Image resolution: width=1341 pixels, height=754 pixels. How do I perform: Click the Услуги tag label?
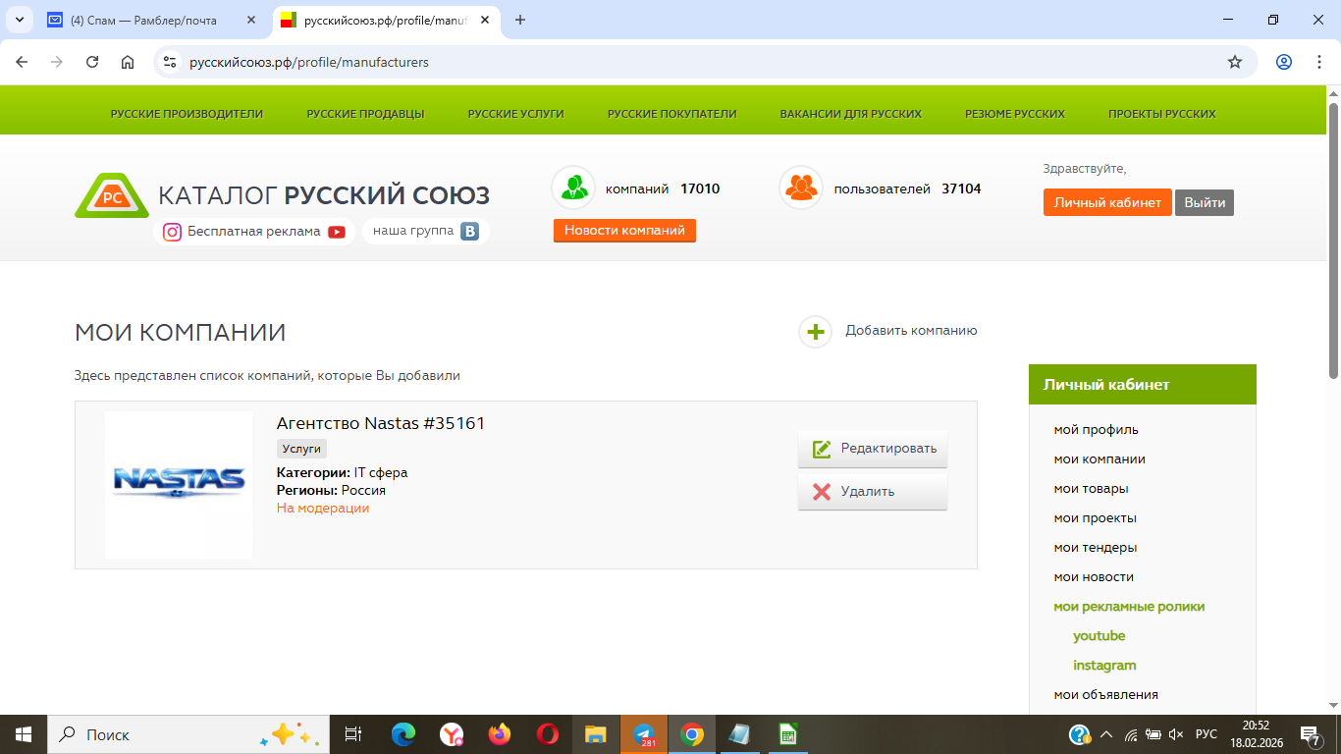(301, 449)
